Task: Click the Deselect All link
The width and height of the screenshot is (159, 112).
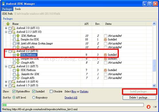Action: (x=71, y=97)
